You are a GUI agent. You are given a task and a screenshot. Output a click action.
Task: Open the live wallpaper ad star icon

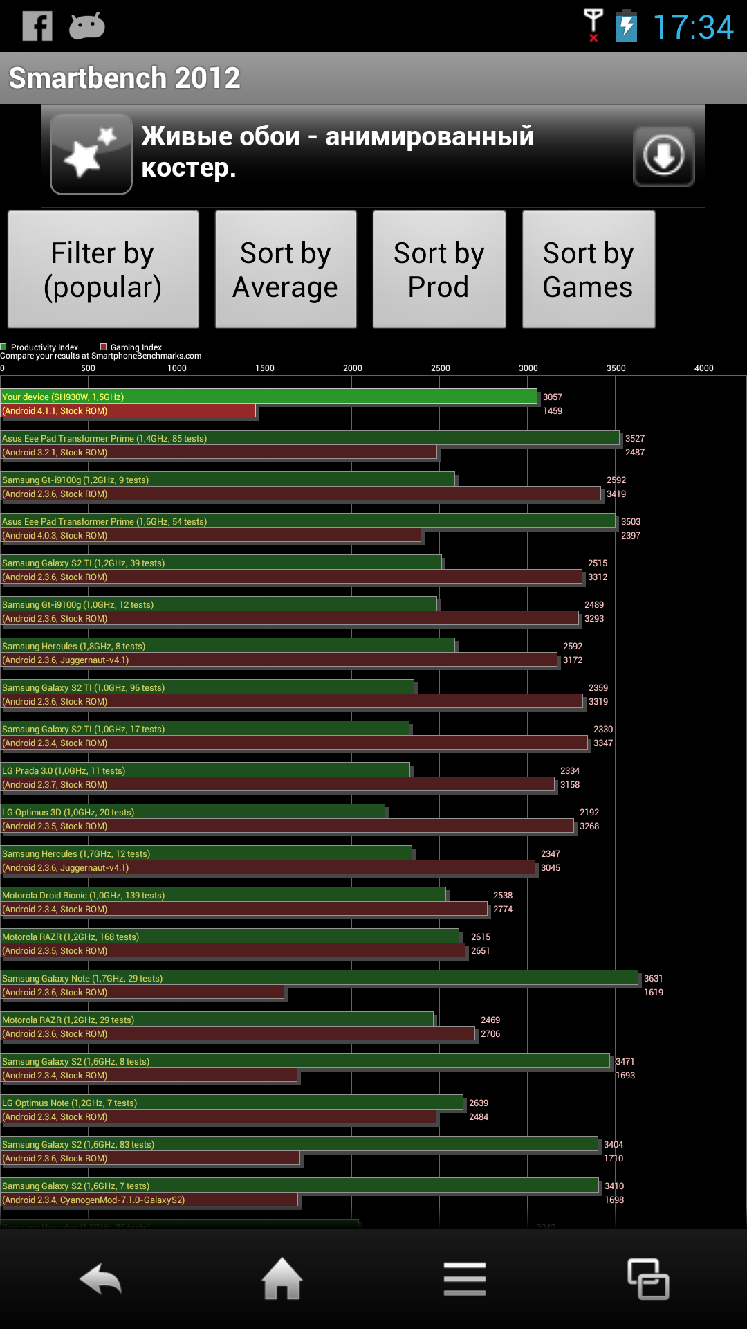coord(91,154)
